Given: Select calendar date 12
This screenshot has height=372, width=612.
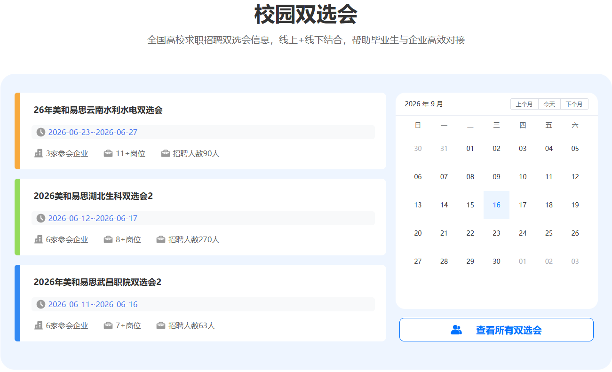Looking at the screenshot, I should point(575,177).
